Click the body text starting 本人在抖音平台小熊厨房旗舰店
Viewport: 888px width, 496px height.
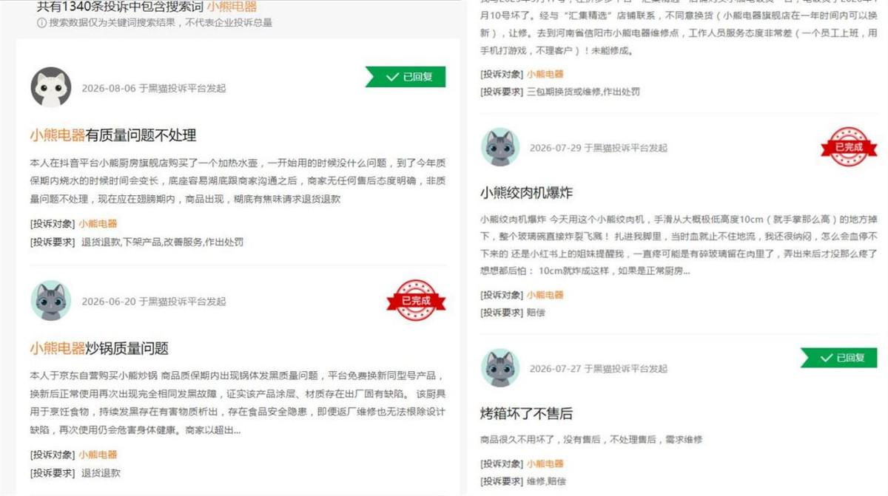[x=237, y=181]
